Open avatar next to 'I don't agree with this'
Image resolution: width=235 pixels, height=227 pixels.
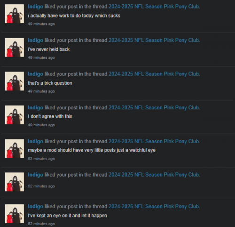pyautogui.click(x=15, y=115)
